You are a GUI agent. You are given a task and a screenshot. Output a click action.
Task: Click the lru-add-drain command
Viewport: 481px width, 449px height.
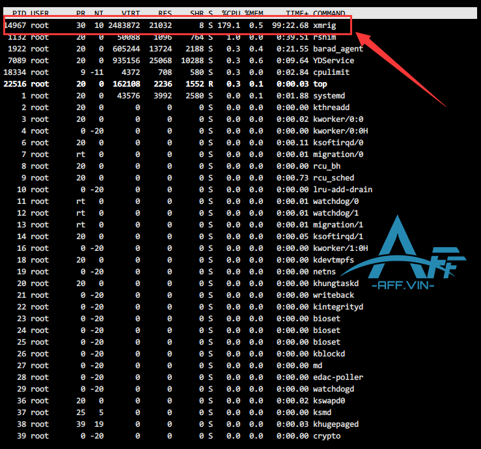pos(342,190)
